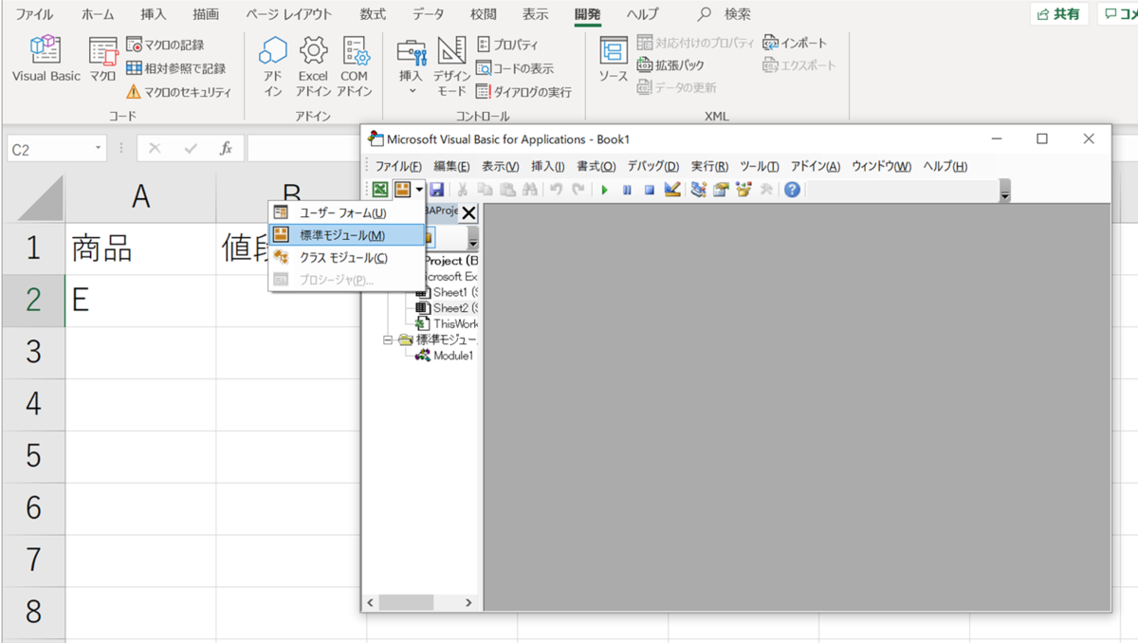This screenshot has height=643, width=1138.
Task: Open the アドイン (Add-ins) button
Action: [273, 66]
